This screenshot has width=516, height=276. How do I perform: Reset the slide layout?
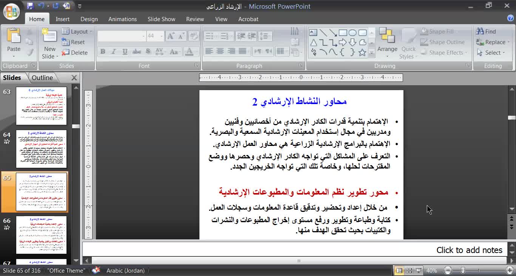(74, 42)
